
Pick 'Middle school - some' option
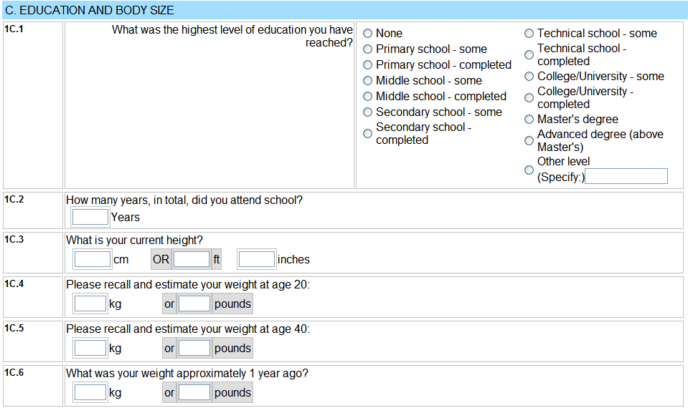pyautogui.click(x=367, y=81)
